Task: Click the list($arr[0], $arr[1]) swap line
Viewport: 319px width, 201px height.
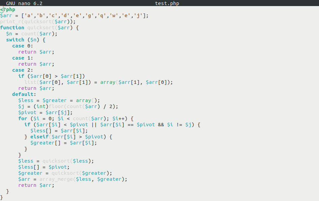Action: pyautogui.click(x=99, y=82)
